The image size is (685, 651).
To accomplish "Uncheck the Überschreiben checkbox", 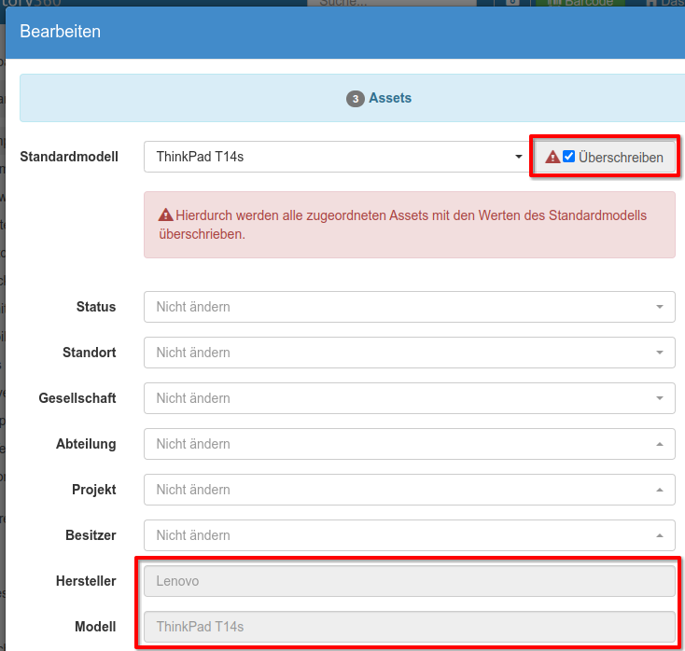I will tap(568, 157).
